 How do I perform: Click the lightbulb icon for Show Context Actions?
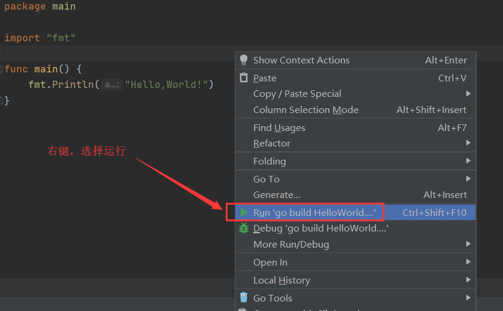coord(244,60)
